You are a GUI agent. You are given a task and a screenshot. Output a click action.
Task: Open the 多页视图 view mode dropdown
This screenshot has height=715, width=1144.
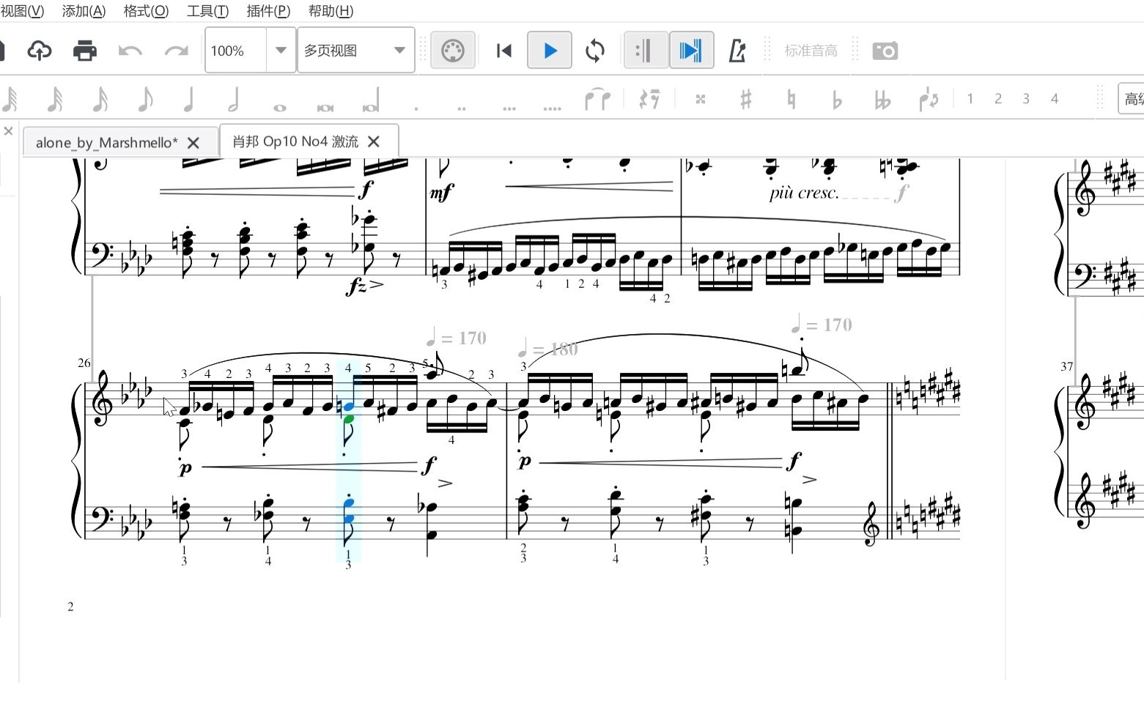[x=356, y=51]
